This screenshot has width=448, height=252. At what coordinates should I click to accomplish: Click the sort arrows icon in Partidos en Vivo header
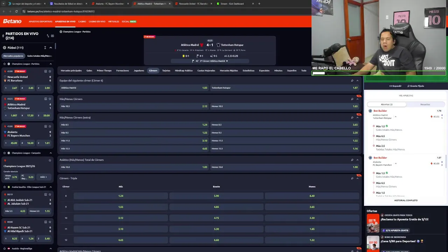tap(48, 36)
